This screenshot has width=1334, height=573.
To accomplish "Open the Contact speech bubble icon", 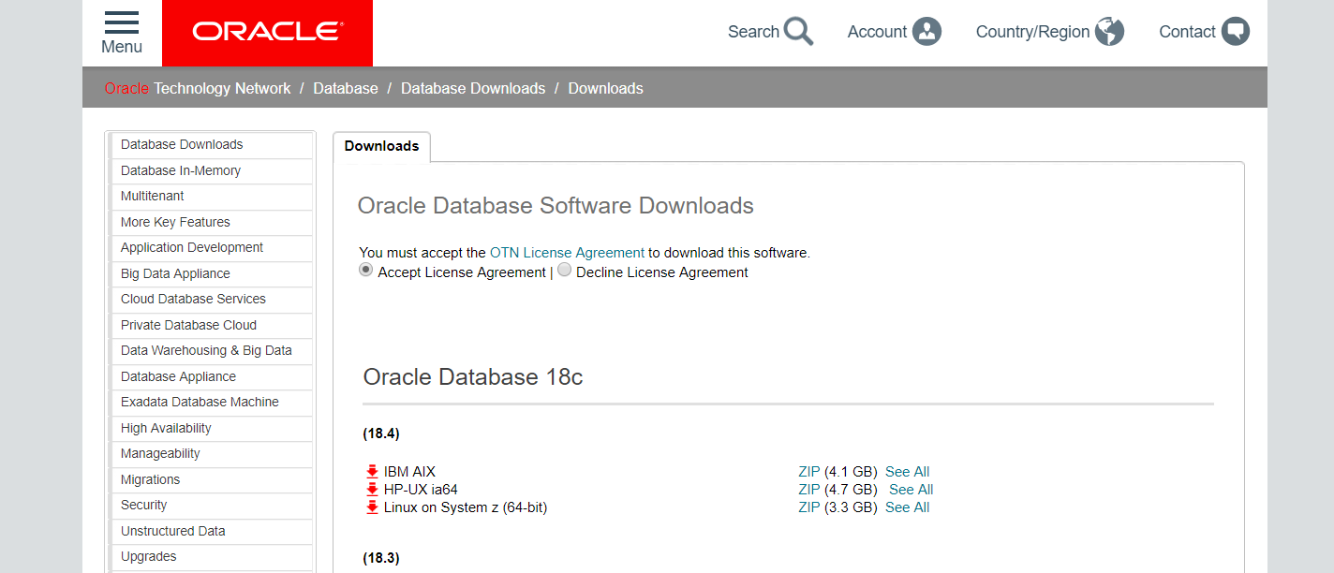I will click(x=1235, y=31).
